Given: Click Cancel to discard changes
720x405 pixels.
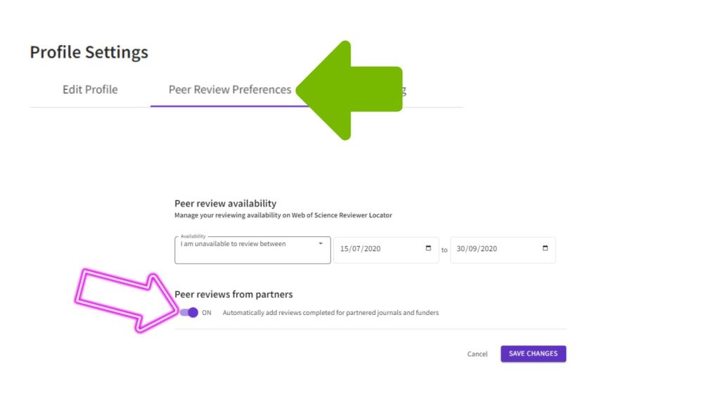Looking at the screenshot, I should pyautogui.click(x=477, y=354).
